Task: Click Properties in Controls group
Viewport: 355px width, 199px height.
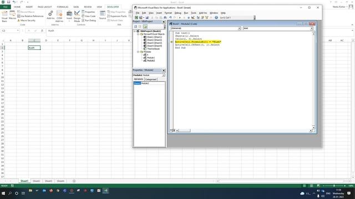Action: pos(88,12)
